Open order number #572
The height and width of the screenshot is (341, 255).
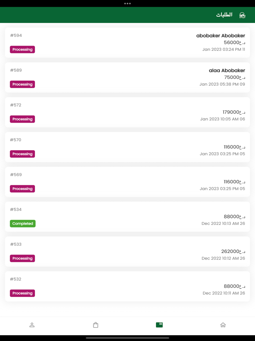coord(127,112)
